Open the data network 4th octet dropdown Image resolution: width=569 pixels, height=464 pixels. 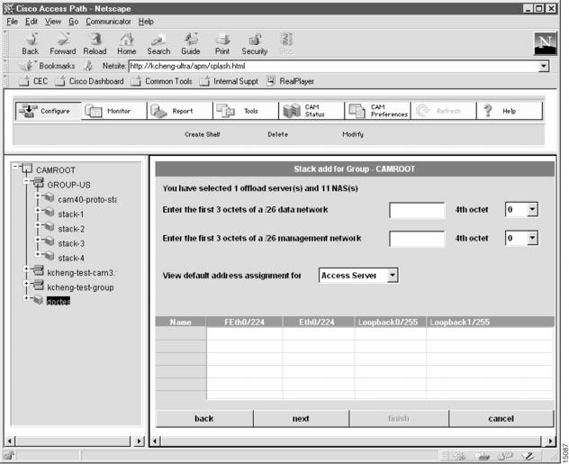532,210
